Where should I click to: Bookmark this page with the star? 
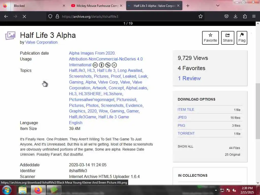coord(201,17)
